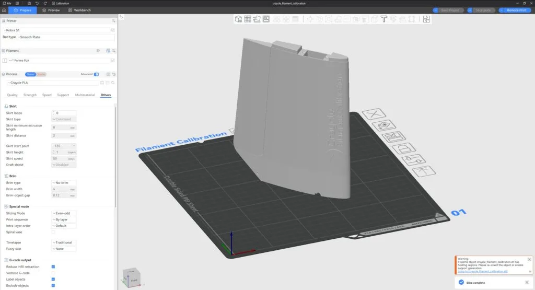Open the Print sequence dropdown
Image resolution: width=535 pixels, height=290 pixels.
(64, 219)
